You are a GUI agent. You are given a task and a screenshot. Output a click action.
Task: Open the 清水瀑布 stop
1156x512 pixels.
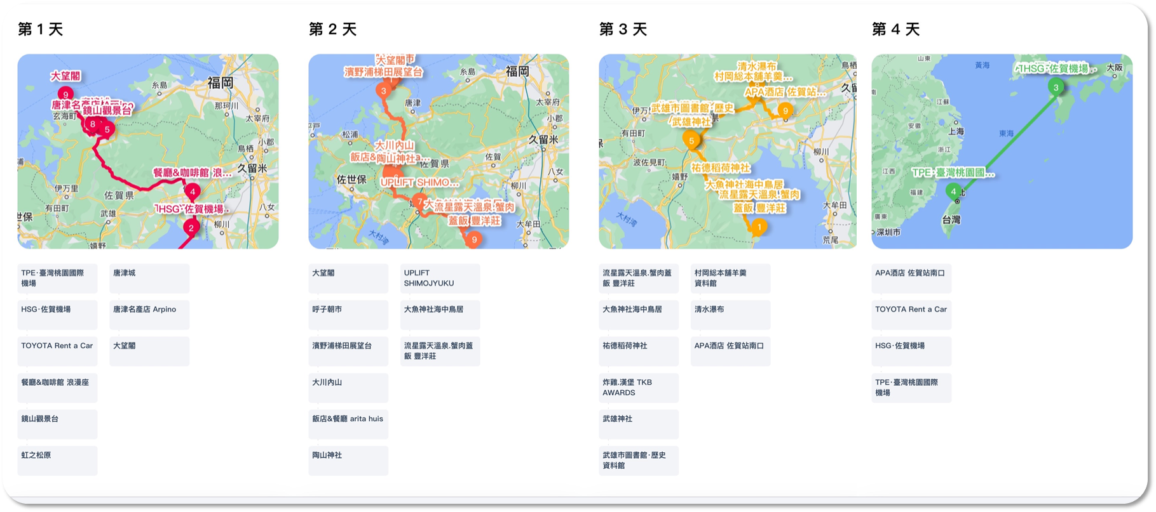click(x=731, y=315)
